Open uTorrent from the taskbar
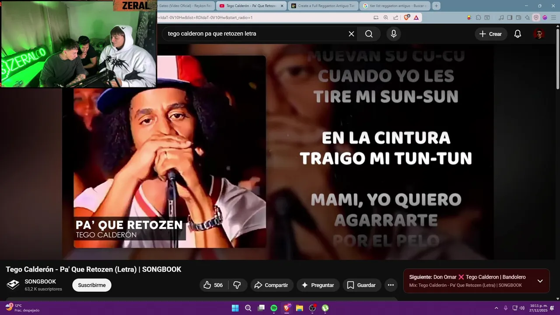 325,308
